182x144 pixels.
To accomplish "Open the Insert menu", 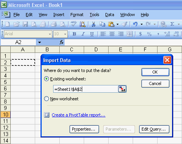I will tap(59, 15).
